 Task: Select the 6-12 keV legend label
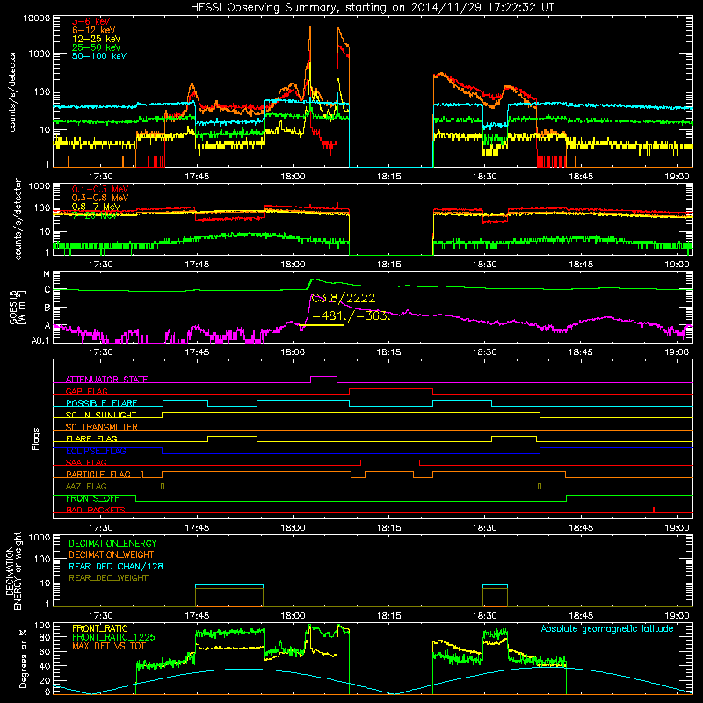click(x=94, y=30)
